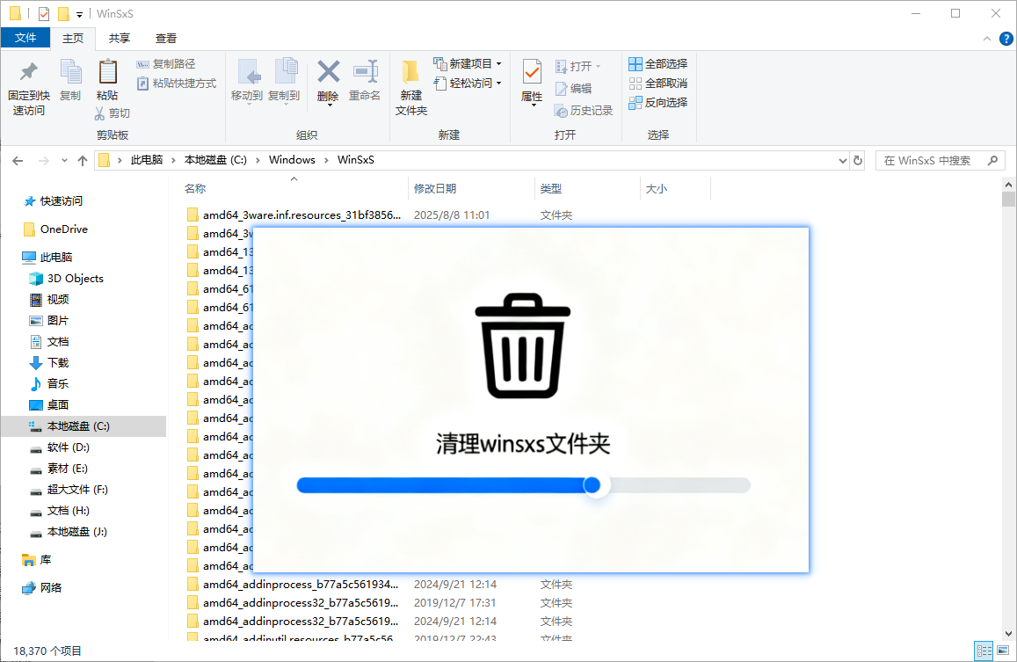Open the Quick Access Toolbar customize dropdown

pyautogui.click(x=80, y=13)
